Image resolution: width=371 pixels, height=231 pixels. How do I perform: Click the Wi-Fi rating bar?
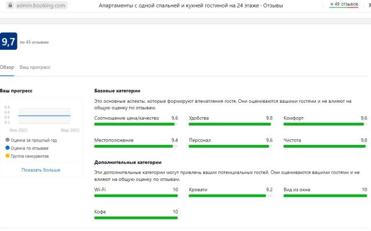[x=136, y=196]
